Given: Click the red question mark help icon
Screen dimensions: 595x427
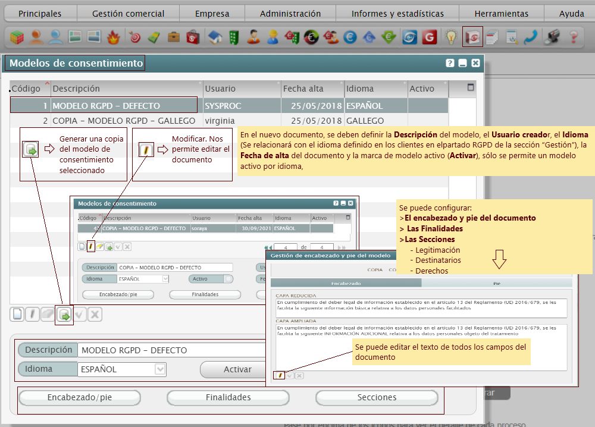Looking at the screenshot, I should coord(574,37).
